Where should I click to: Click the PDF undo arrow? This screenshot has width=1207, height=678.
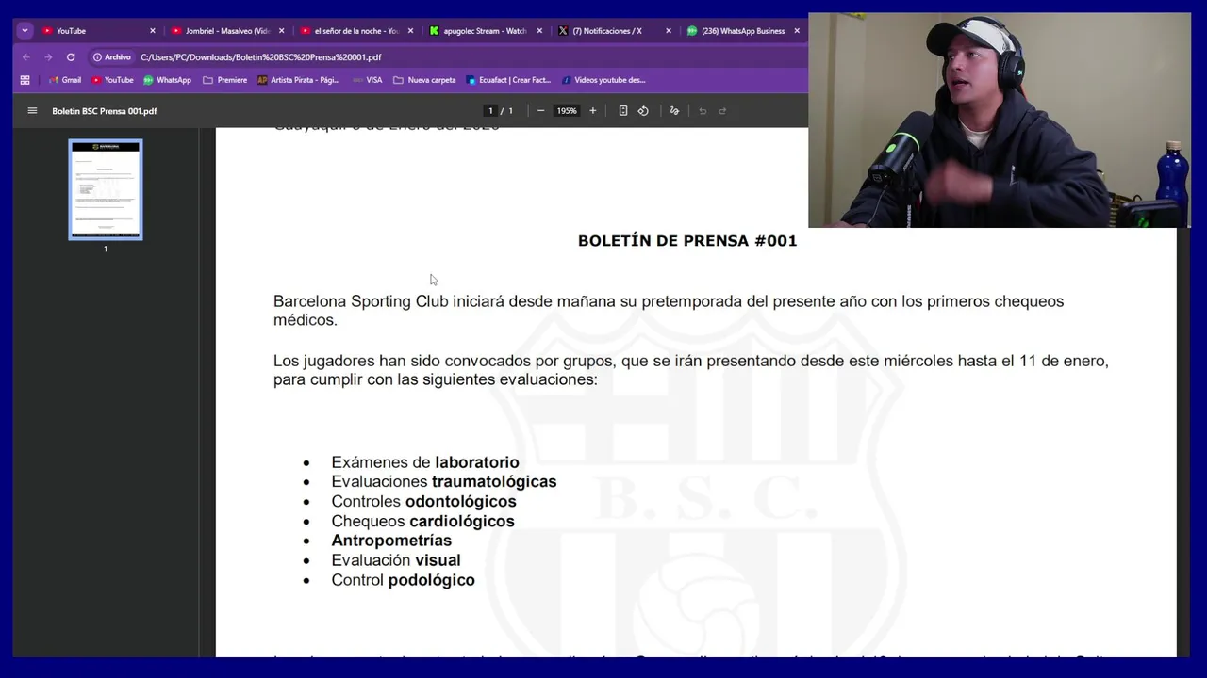(703, 111)
